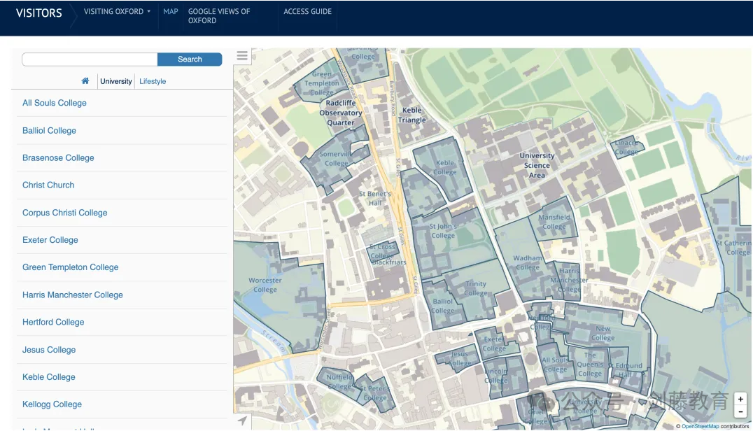Image resolution: width=753 pixels, height=431 pixels.
Task: Click Nuffield College on the map
Action: (x=339, y=382)
